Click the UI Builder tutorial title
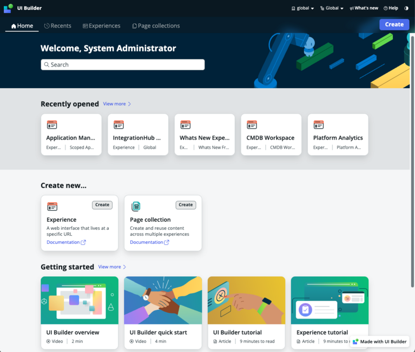415x352 pixels. 238,333
